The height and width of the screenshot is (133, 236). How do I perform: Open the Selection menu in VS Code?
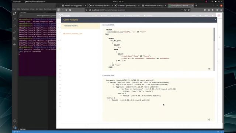(x=25, y=9)
